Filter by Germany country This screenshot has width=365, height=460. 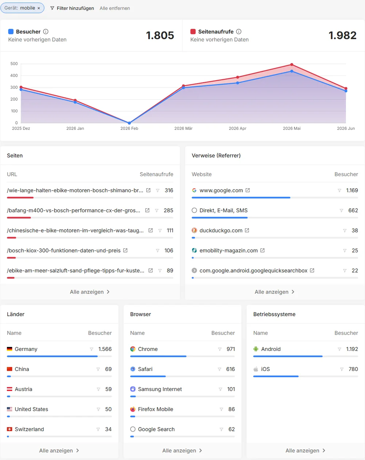pyautogui.click(x=92, y=349)
